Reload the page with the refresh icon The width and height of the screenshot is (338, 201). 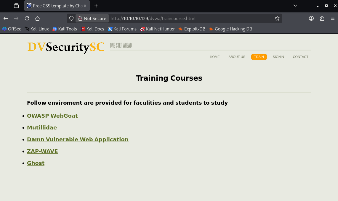pyautogui.click(x=27, y=18)
